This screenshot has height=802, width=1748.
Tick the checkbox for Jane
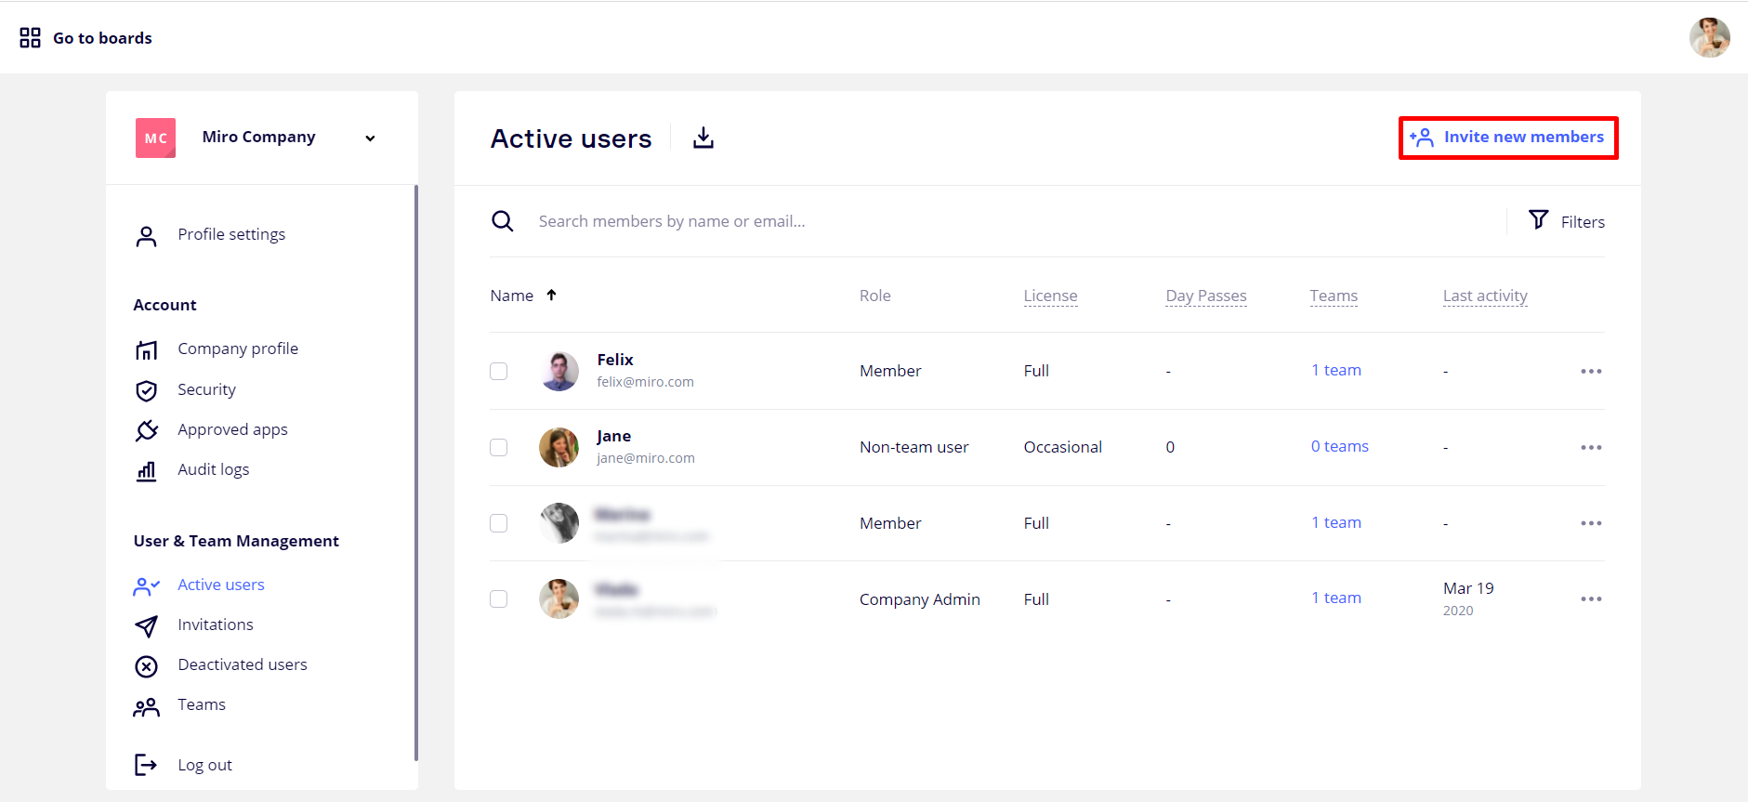pos(499,448)
